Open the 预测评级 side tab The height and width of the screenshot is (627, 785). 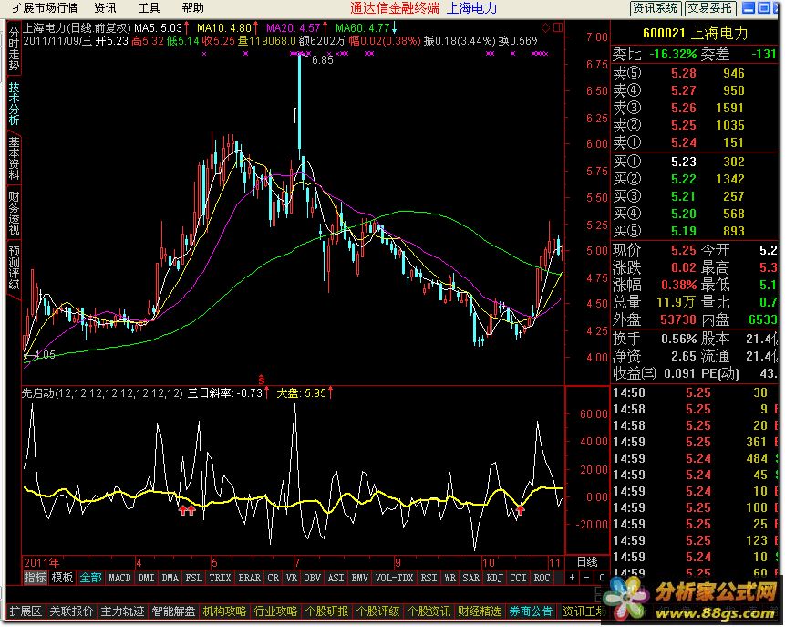point(14,267)
